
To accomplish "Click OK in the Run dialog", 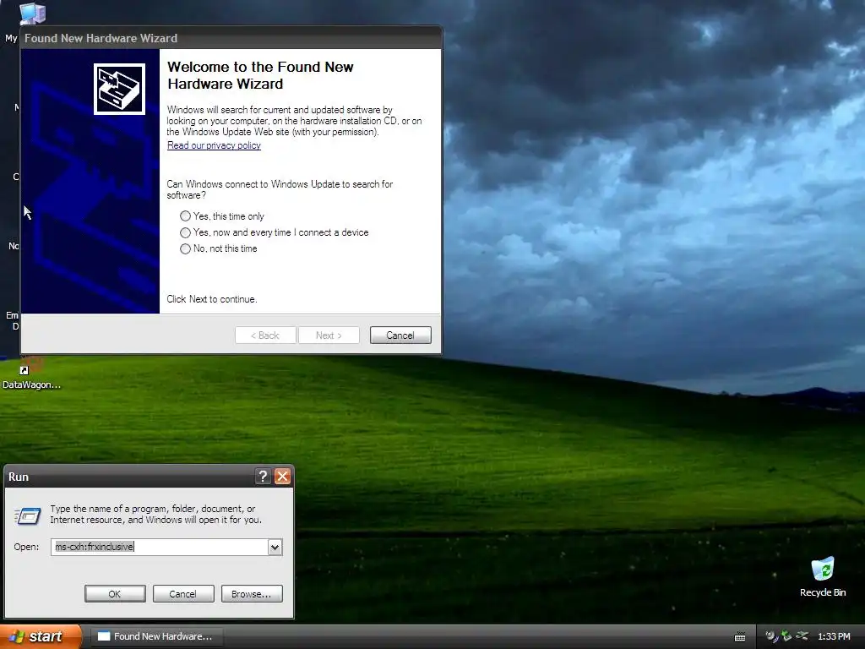I will [x=115, y=594].
